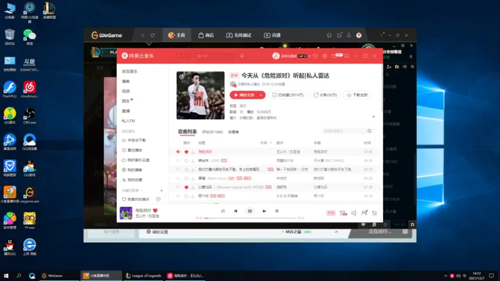The height and width of the screenshot is (281, 500).
Task: Open user avatar in NetEase title bar
Action: coord(276,56)
